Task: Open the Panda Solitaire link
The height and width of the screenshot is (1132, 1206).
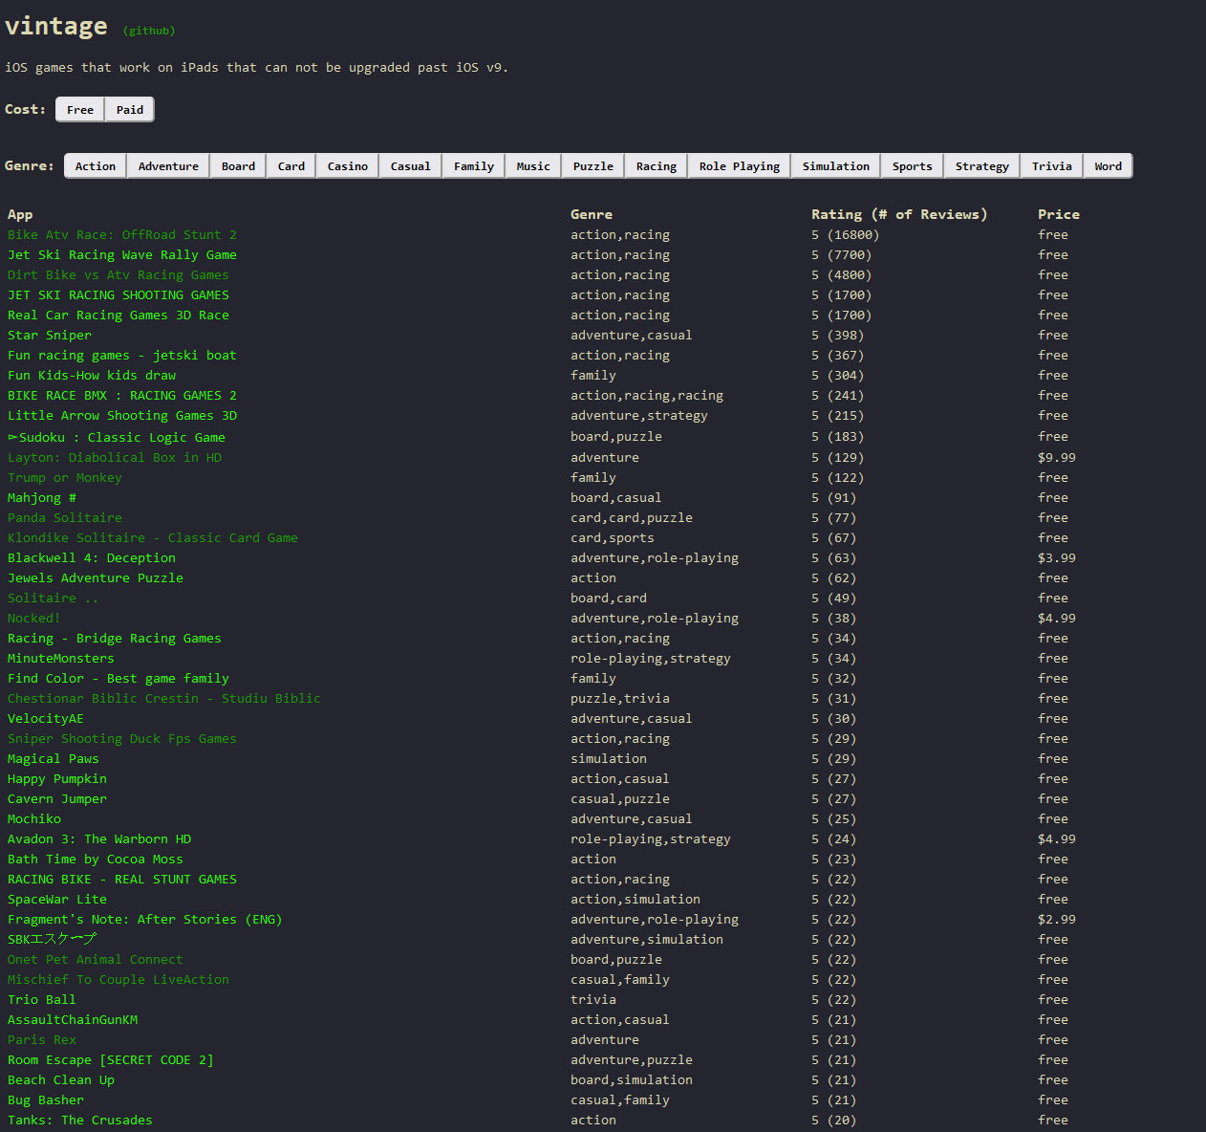Action: pyautogui.click(x=65, y=518)
